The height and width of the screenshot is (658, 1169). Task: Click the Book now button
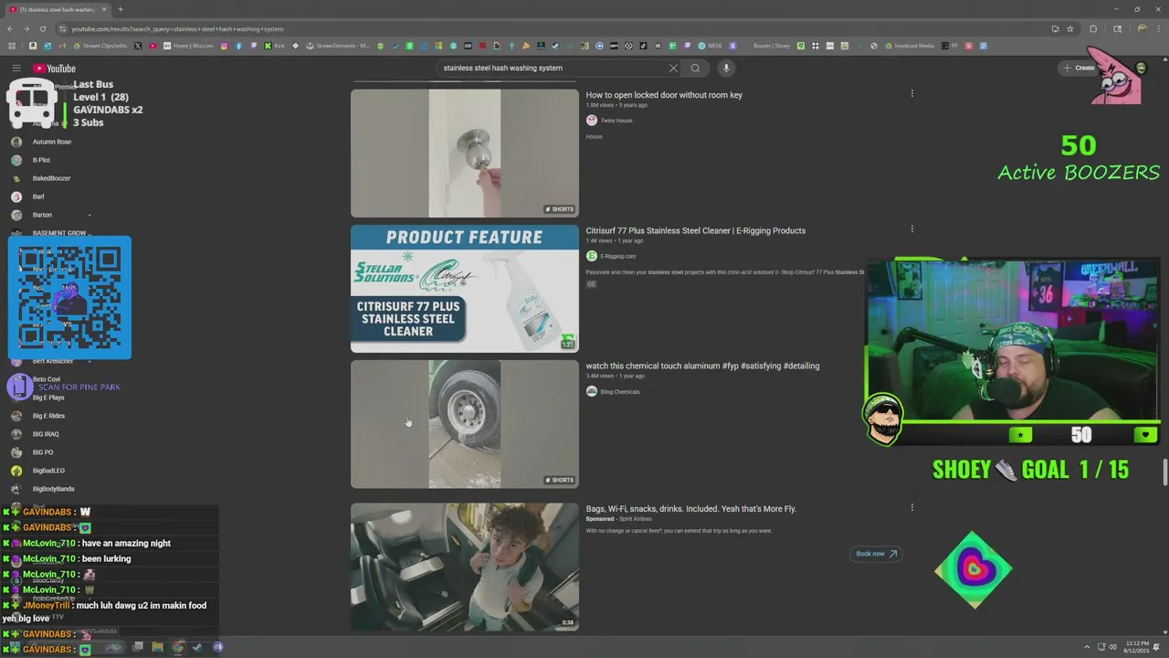point(876,554)
